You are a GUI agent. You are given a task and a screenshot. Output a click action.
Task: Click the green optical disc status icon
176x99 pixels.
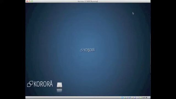tap(125, 98)
